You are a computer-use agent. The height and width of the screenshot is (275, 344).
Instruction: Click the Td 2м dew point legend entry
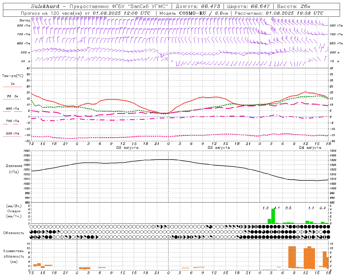click(x=13, y=96)
